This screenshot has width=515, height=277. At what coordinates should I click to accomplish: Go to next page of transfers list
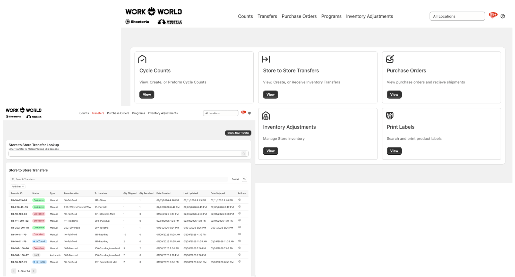coord(34,271)
